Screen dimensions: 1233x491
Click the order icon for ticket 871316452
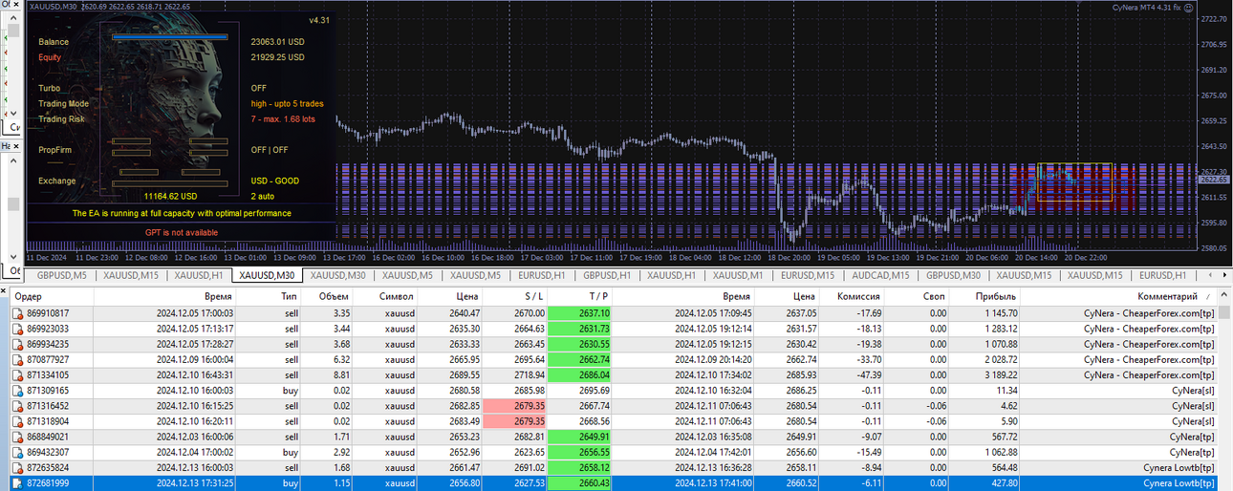pyautogui.click(x=17, y=406)
